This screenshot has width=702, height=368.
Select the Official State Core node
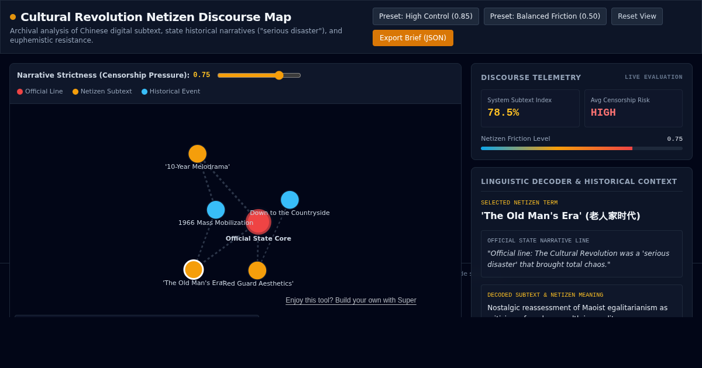pos(258,222)
